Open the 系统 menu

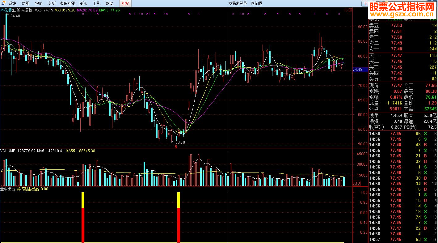[x=12, y=3]
